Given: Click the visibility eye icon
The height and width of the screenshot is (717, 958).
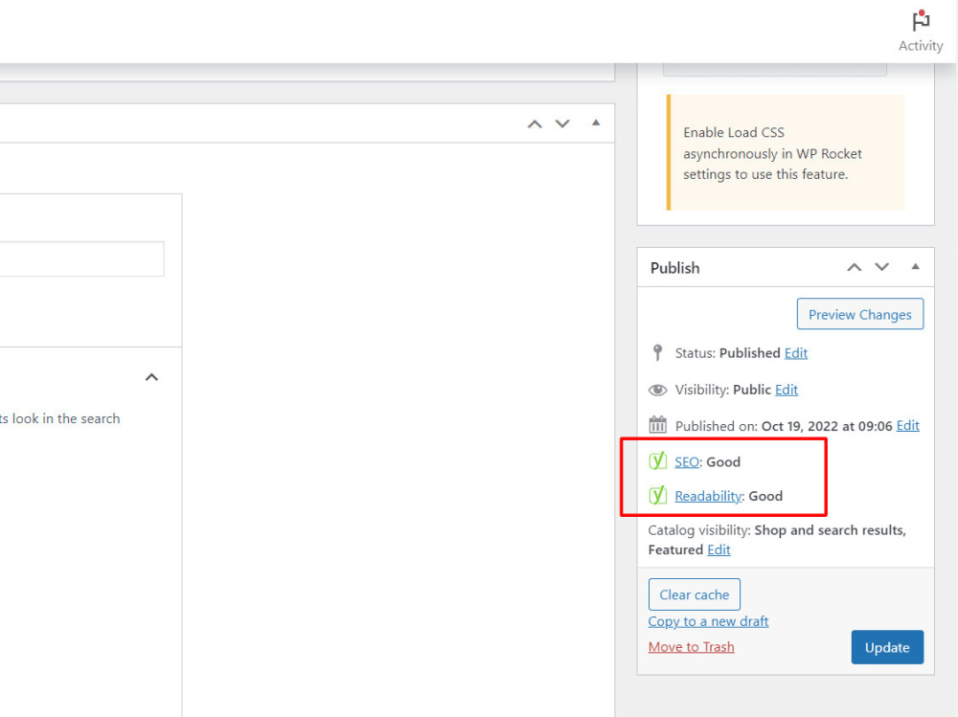Looking at the screenshot, I should pyautogui.click(x=657, y=390).
